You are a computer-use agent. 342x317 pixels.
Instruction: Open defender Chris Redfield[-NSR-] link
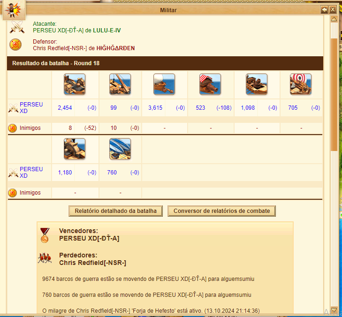[60, 48]
